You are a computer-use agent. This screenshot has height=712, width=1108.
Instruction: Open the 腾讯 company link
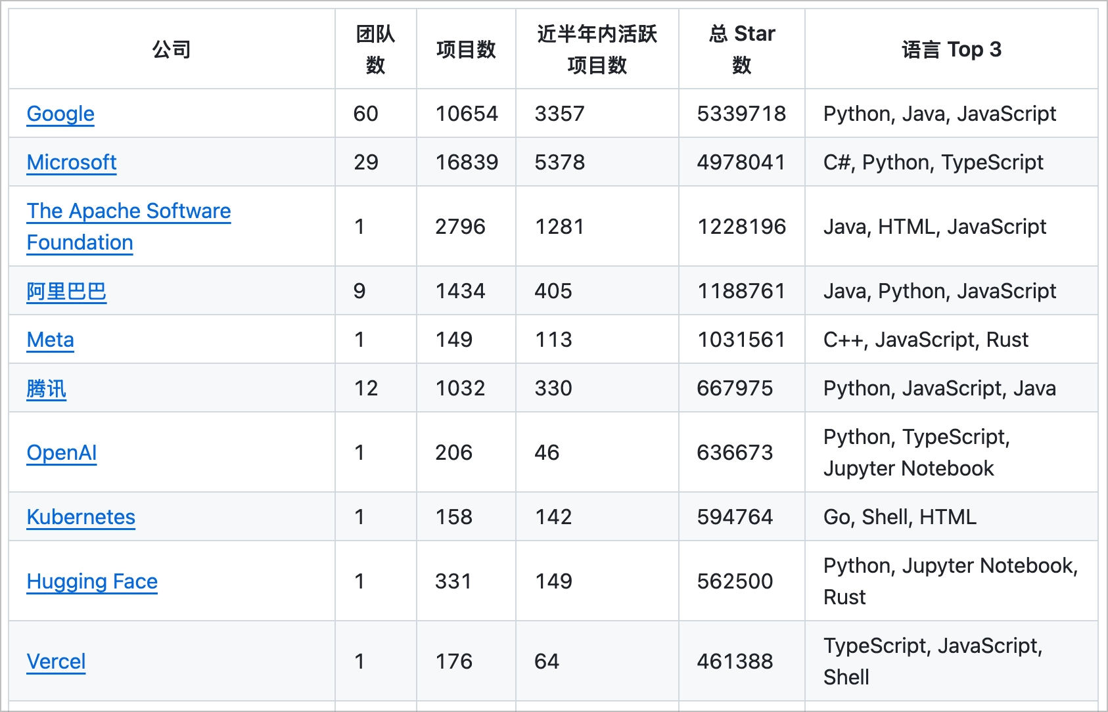pos(47,388)
